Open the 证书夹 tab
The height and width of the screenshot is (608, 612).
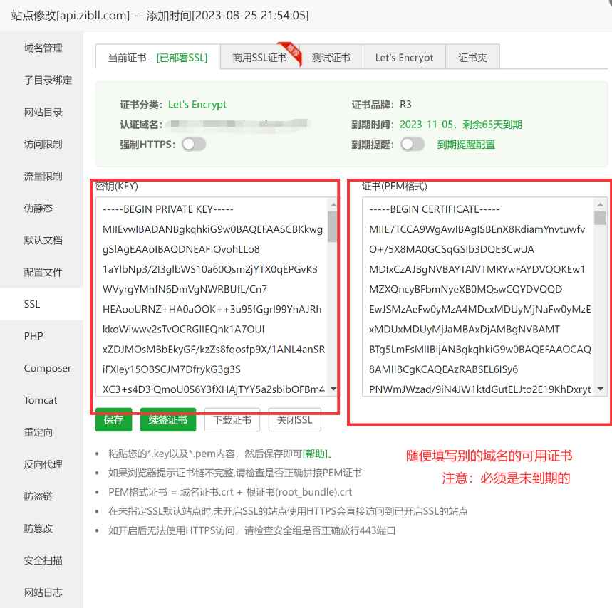(x=473, y=56)
